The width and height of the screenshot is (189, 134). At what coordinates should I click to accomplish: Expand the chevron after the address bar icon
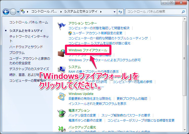(28, 12)
